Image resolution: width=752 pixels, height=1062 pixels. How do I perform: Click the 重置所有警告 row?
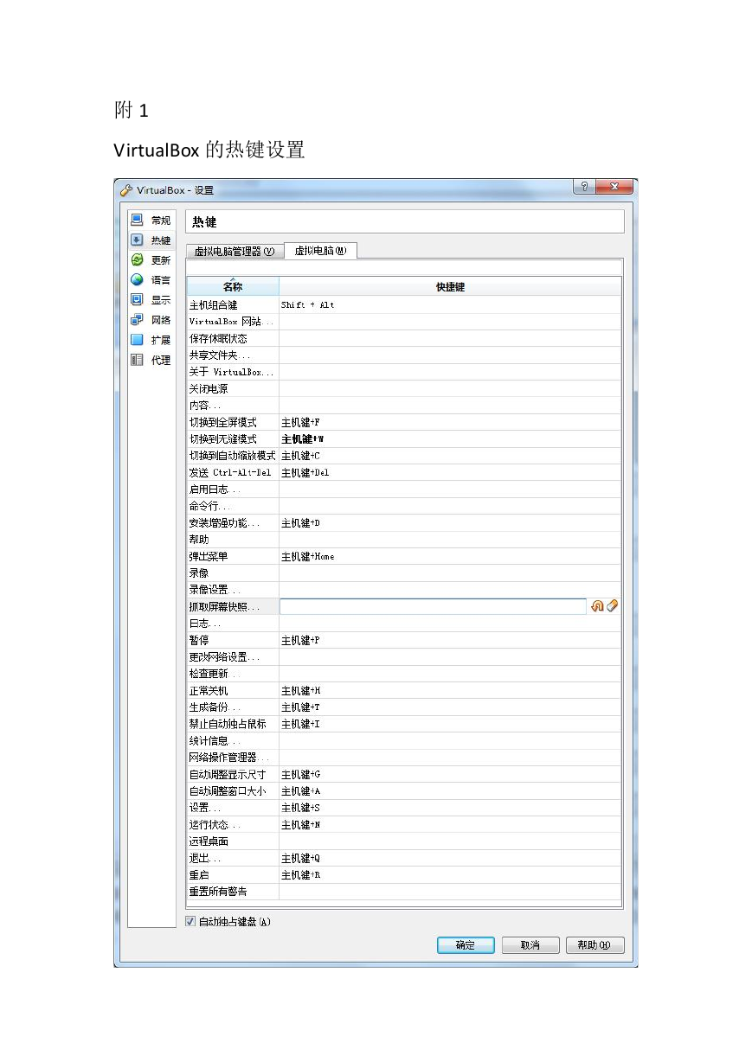[x=404, y=892]
